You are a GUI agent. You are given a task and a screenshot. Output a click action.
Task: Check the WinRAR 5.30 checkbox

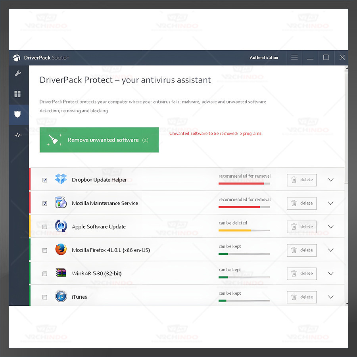45,274
